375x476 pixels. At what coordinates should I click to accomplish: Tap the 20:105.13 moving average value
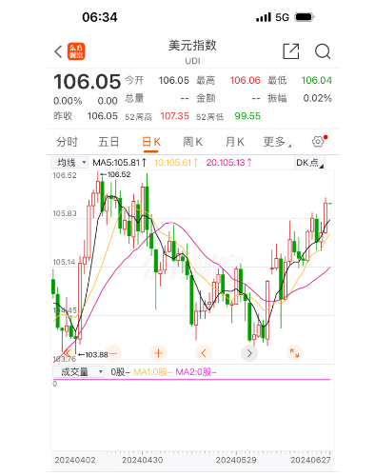(x=228, y=163)
